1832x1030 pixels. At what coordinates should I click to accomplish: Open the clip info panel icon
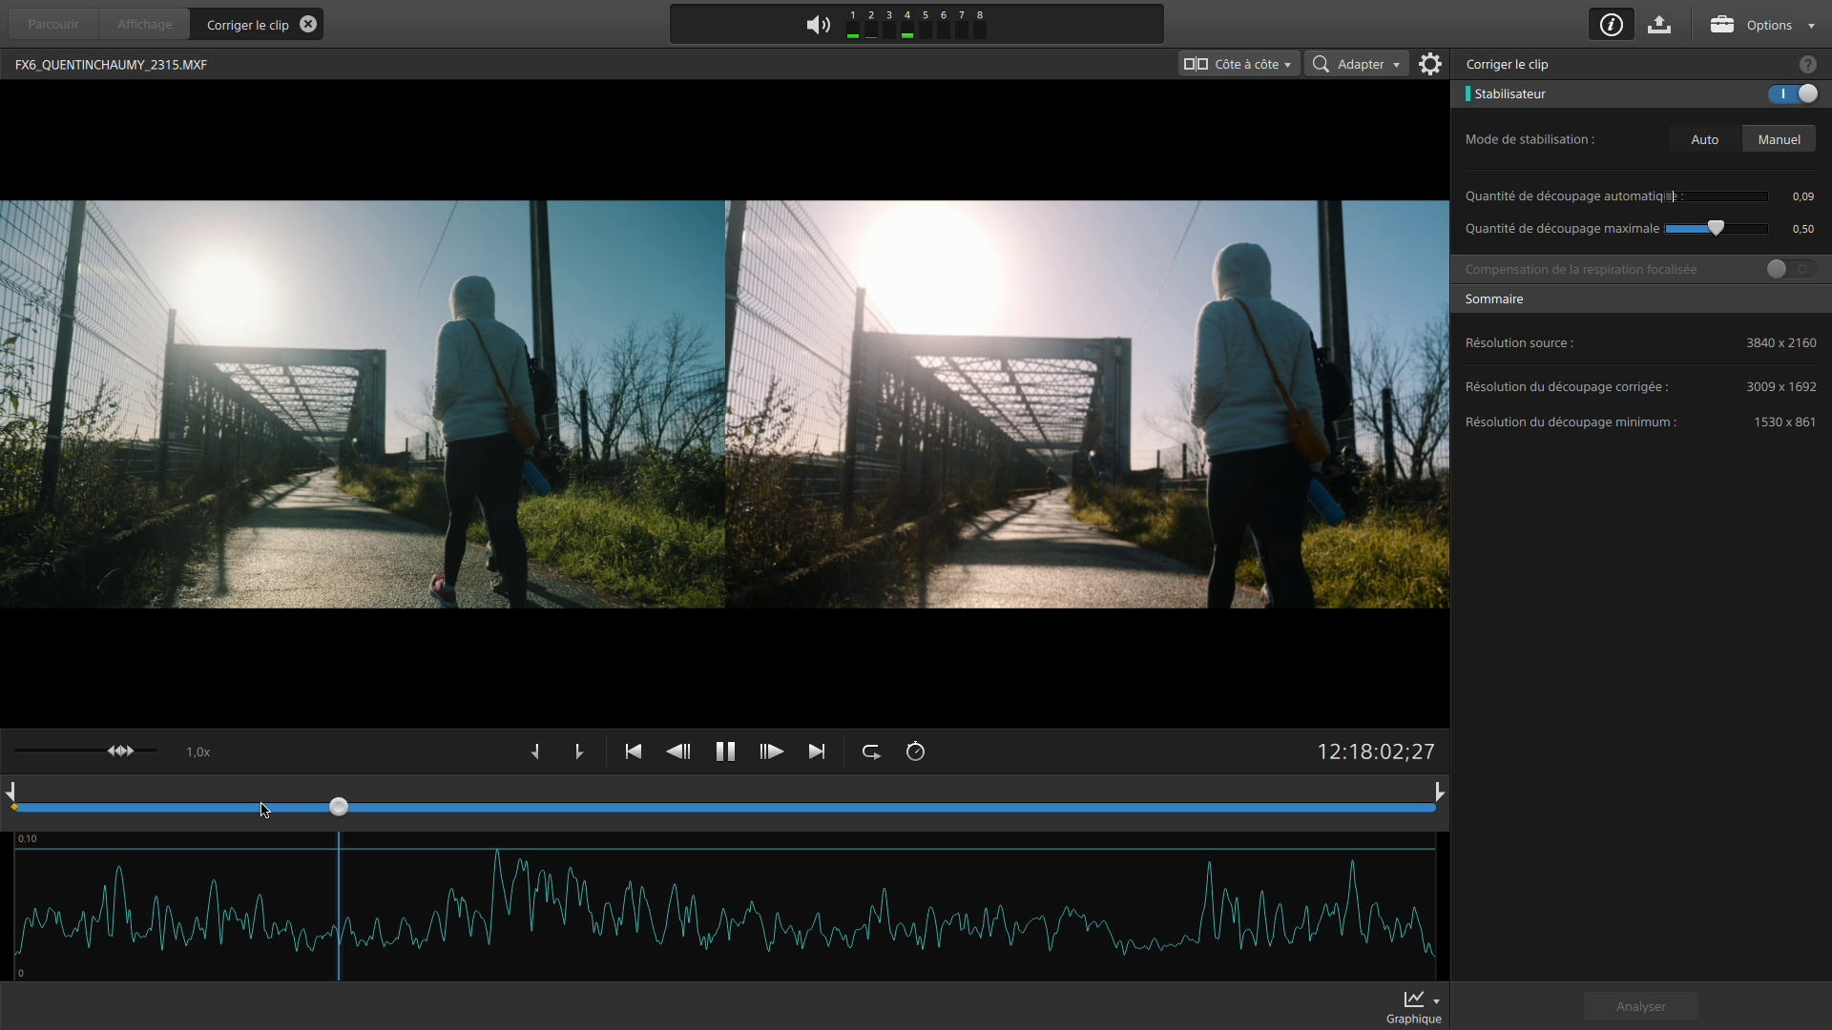(x=1612, y=25)
